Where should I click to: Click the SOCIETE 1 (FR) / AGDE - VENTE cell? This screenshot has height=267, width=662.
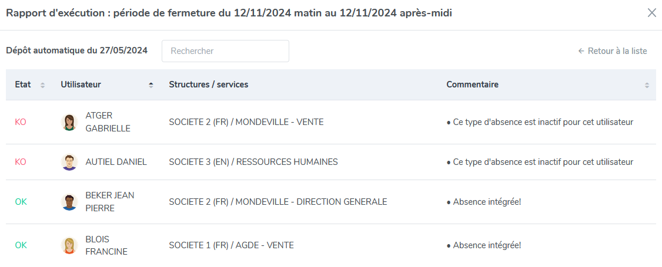pos(232,245)
